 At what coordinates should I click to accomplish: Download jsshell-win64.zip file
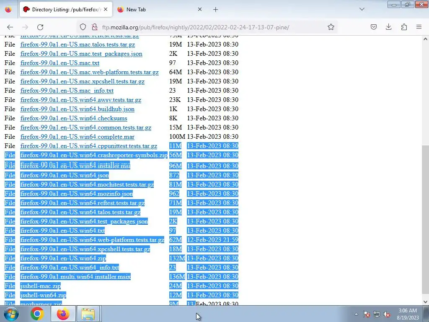pyautogui.click(x=43, y=295)
